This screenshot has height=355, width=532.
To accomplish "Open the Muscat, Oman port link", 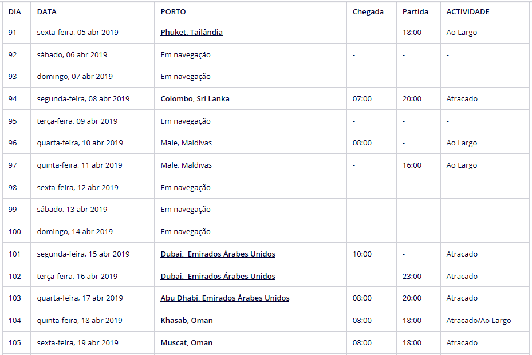I will click(186, 343).
